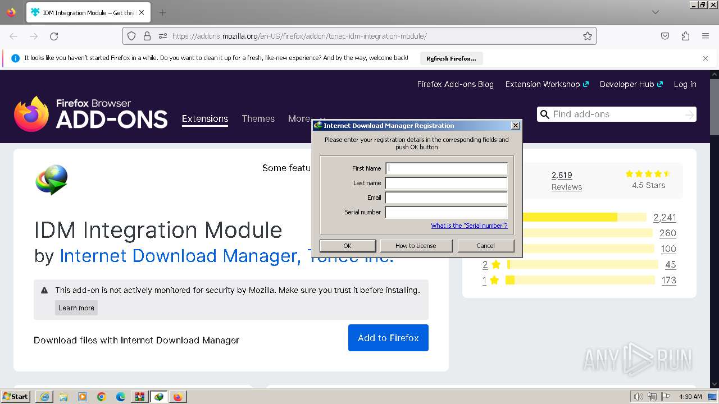The width and height of the screenshot is (719, 404).
Task: Click the five-star yellow rating bar
Action: [584, 217]
